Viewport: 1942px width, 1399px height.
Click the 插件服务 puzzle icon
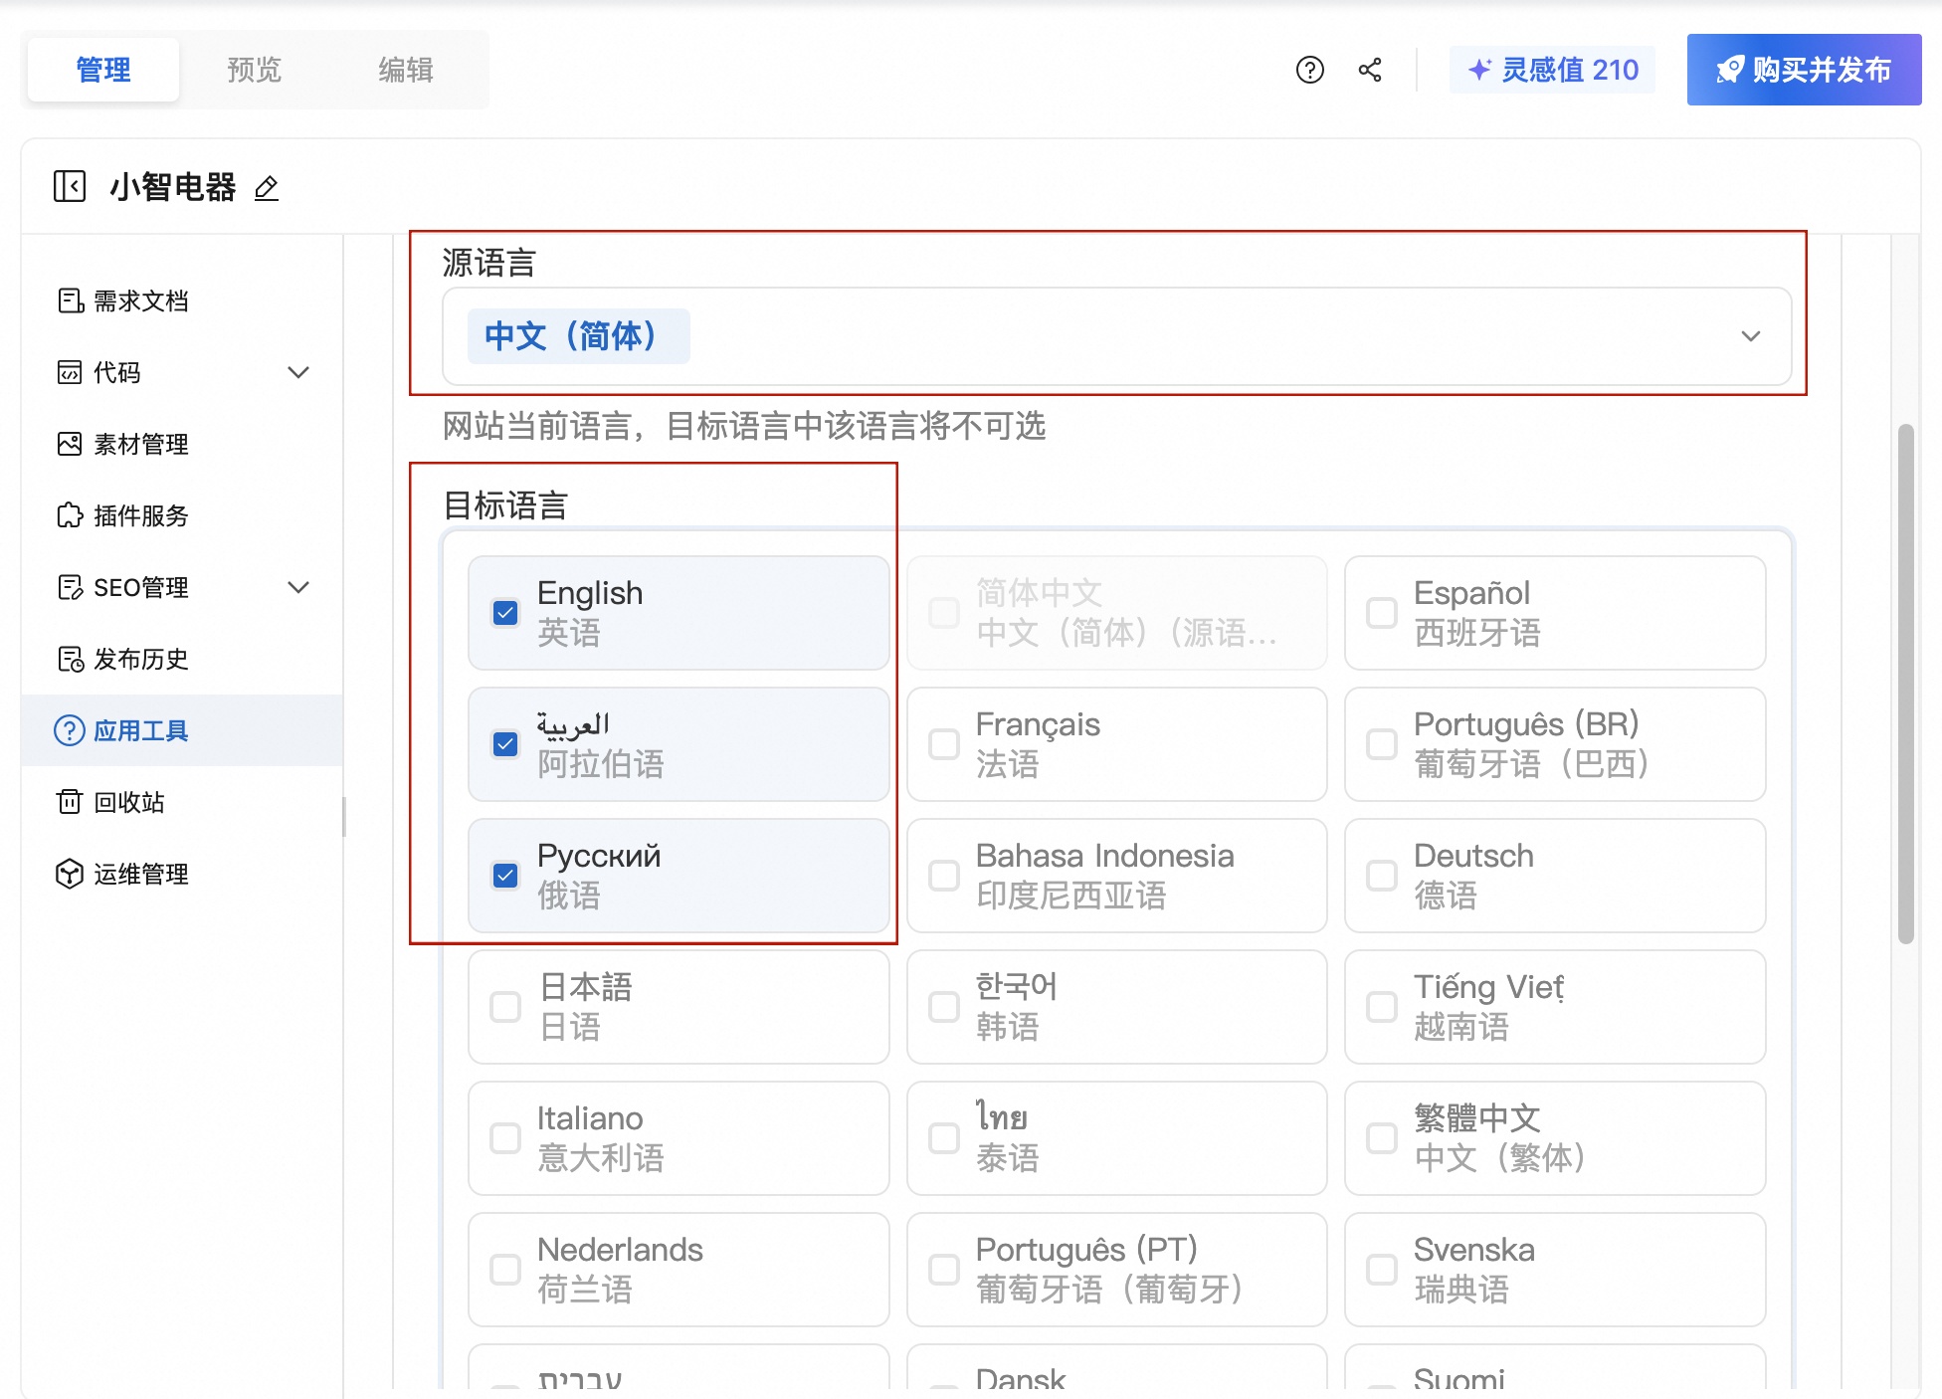point(70,515)
